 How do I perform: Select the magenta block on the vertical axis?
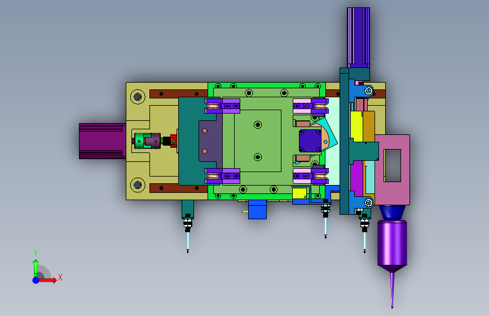pos(356,179)
